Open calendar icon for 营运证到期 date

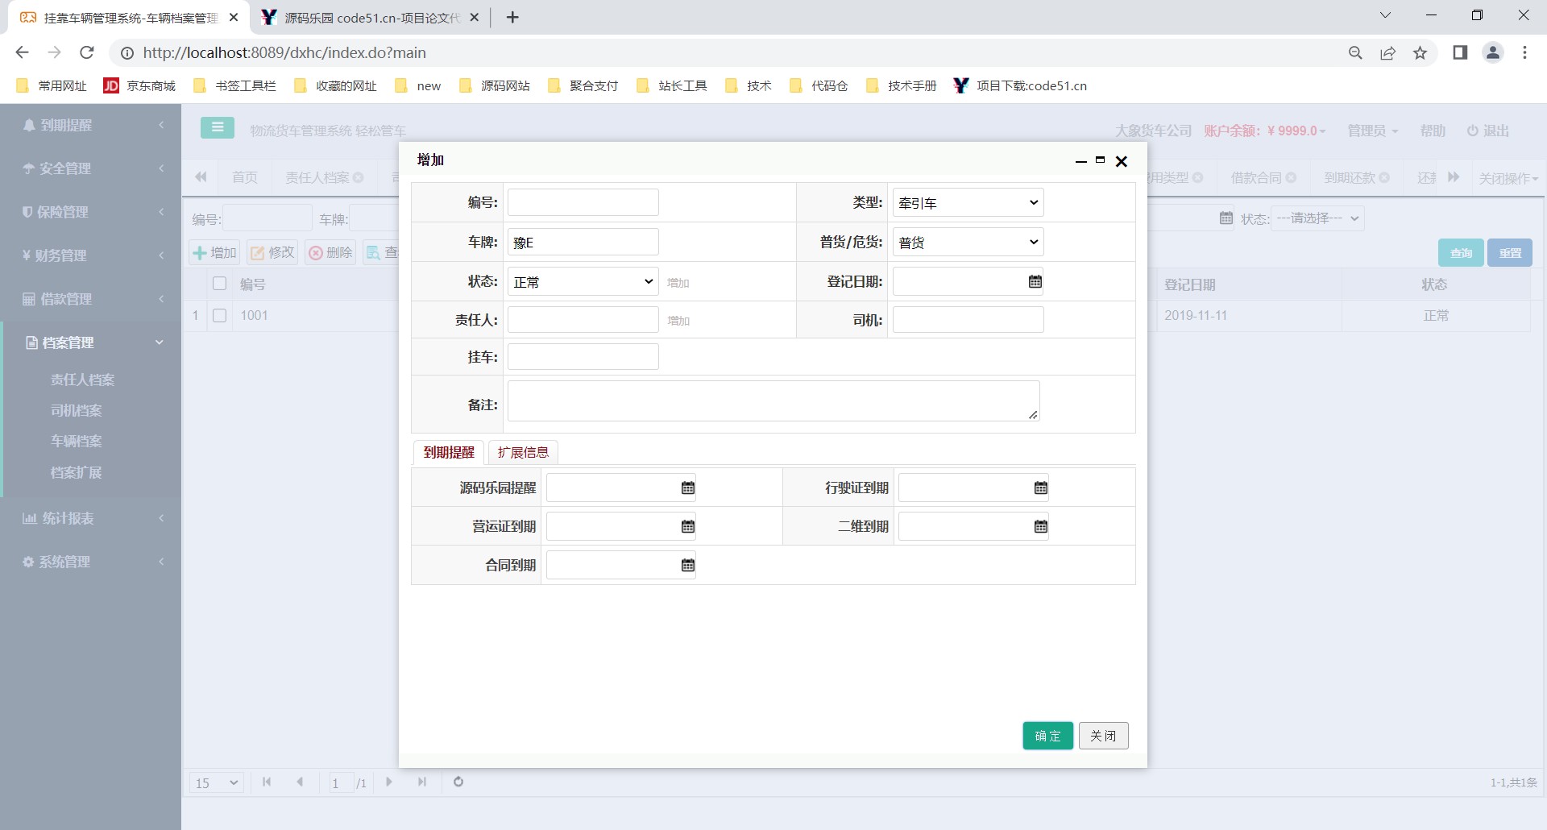click(687, 526)
